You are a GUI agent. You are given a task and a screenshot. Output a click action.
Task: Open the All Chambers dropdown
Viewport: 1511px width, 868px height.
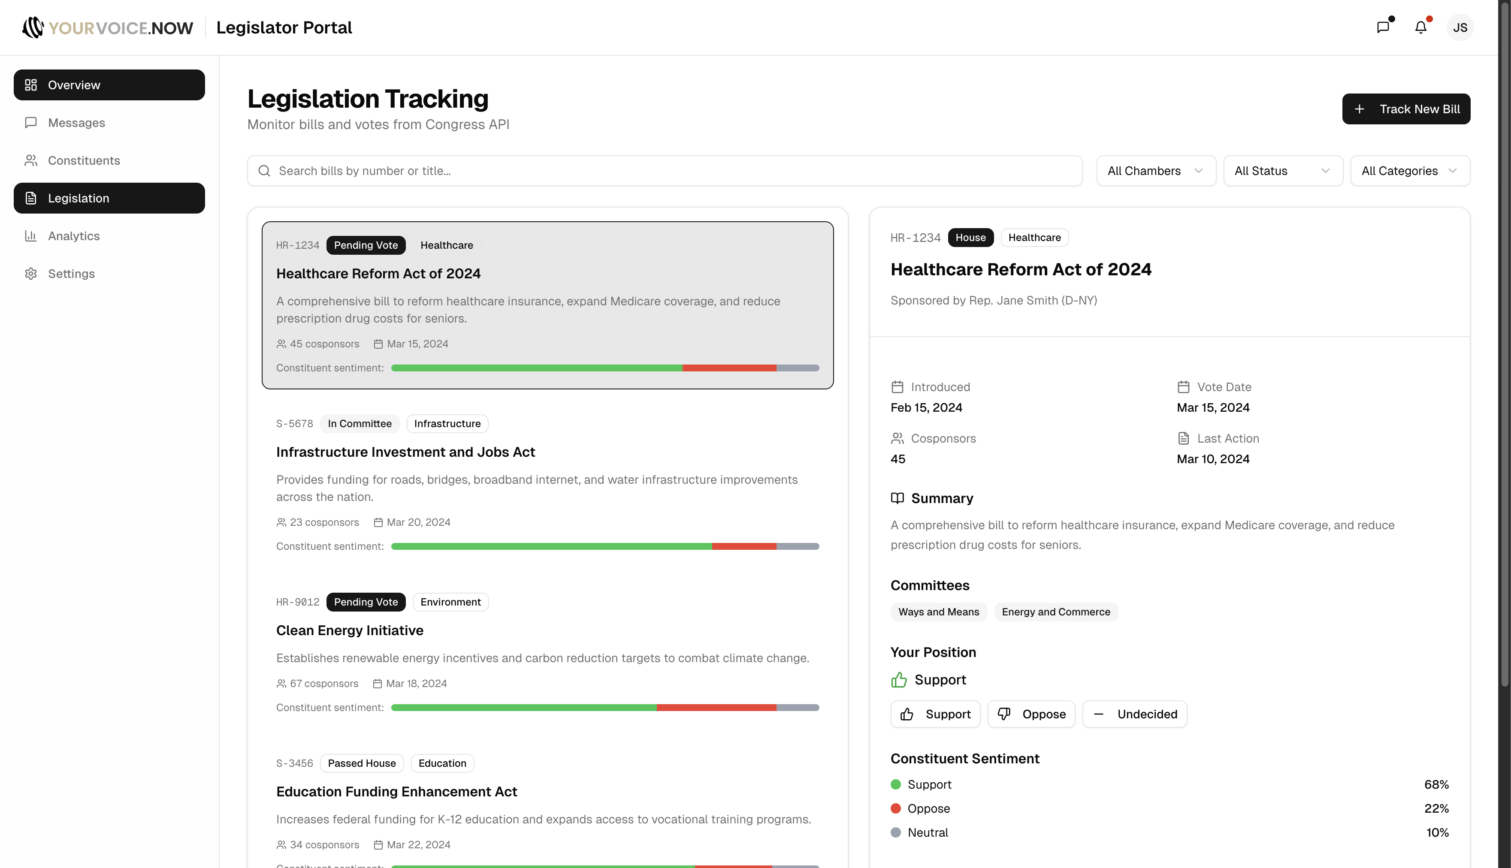[1155, 171]
